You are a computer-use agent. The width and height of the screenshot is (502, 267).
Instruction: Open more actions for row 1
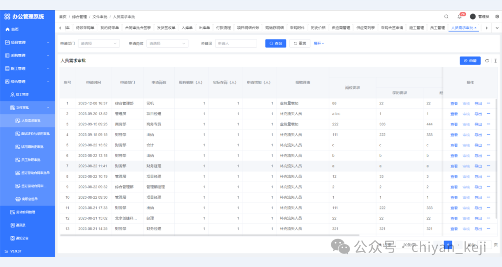coord(489,103)
